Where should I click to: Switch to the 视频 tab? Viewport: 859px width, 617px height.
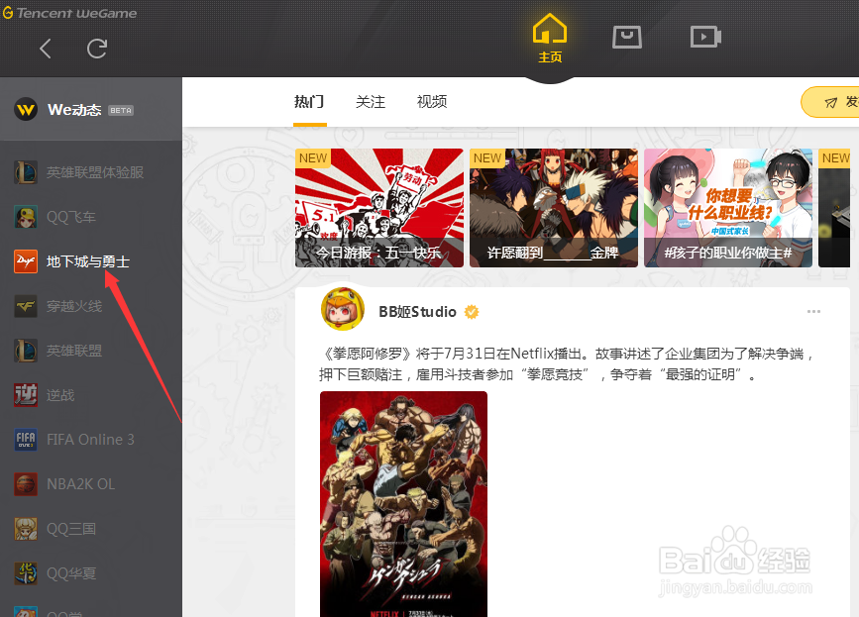(431, 101)
